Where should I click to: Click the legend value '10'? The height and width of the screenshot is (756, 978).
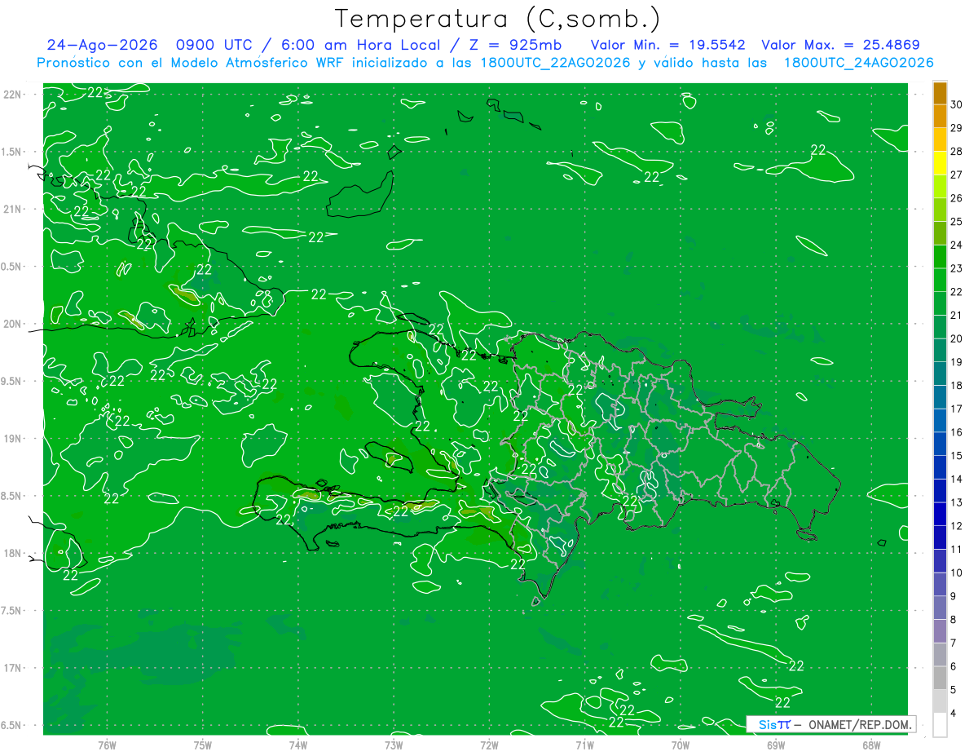tap(957, 573)
